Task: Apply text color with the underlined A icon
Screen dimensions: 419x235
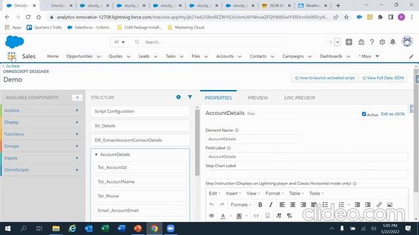Action: [x=223, y=216]
